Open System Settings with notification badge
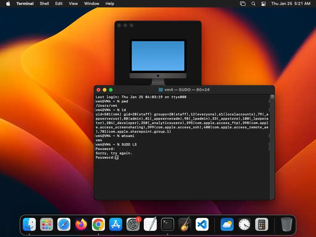The height and width of the screenshot is (237, 316). 133,224
